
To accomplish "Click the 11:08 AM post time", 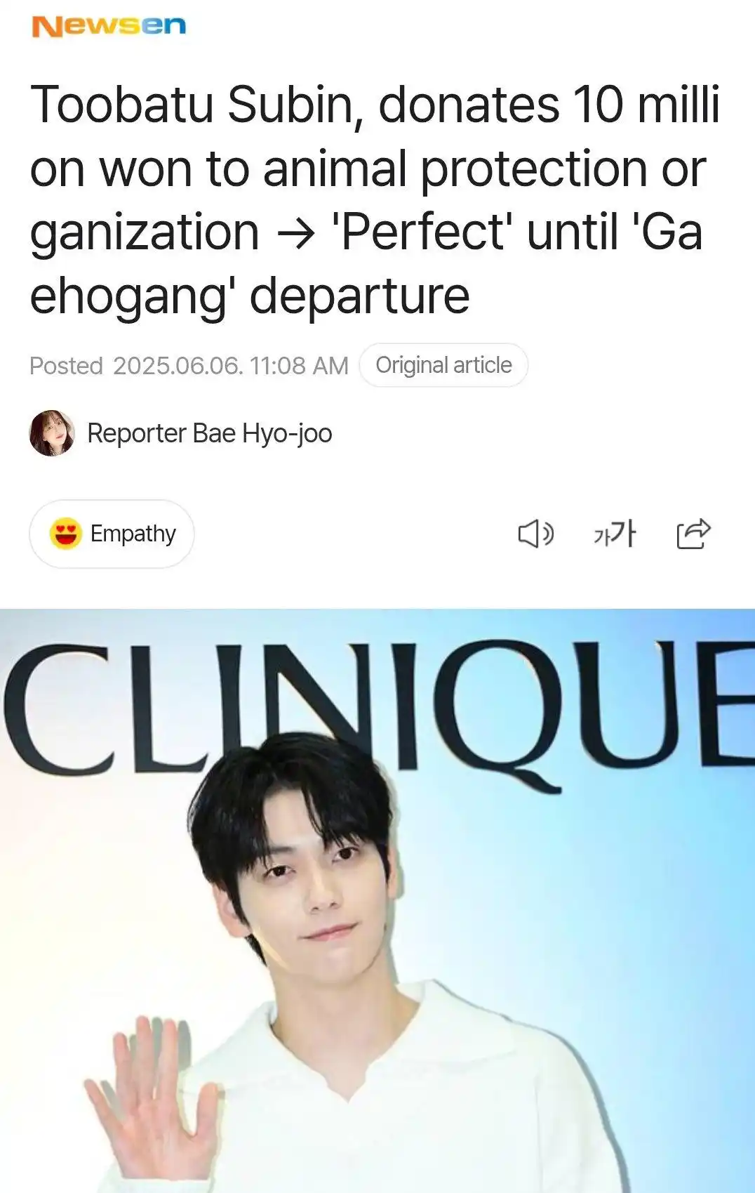I will (x=299, y=366).
